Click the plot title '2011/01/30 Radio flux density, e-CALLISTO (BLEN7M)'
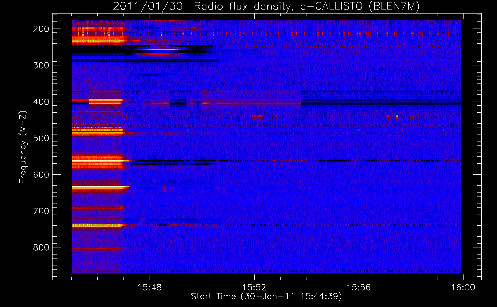The width and height of the screenshot is (497, 307). pos(266,6)
